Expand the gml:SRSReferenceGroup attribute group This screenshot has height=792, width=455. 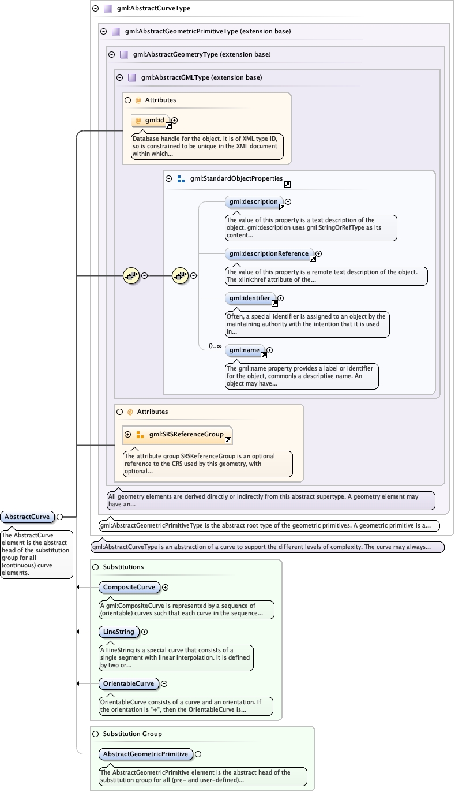tap(128, 434)
